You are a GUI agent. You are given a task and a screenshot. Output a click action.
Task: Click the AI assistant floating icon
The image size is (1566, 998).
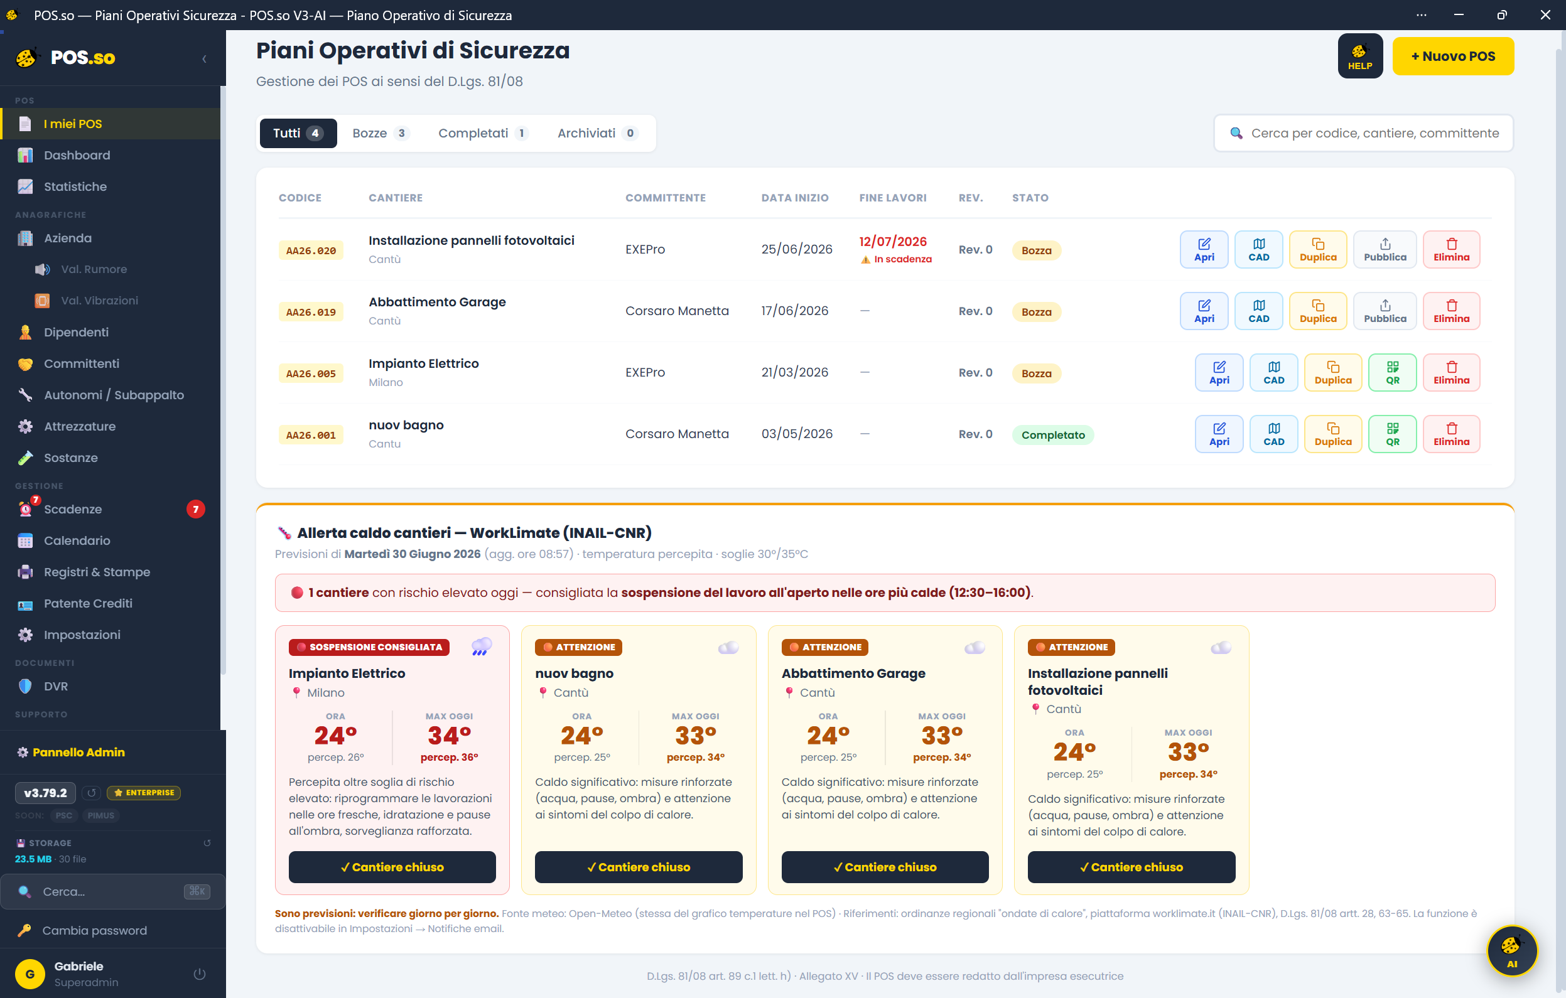point(1512,950)
